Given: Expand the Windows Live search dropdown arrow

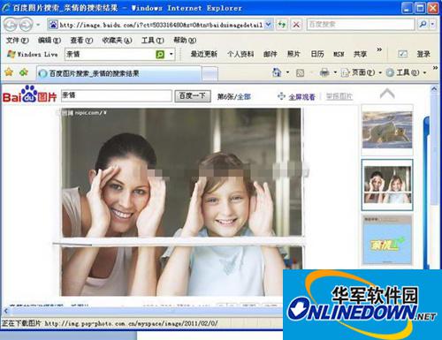Looking at the screenshot, I should (171, 55).
